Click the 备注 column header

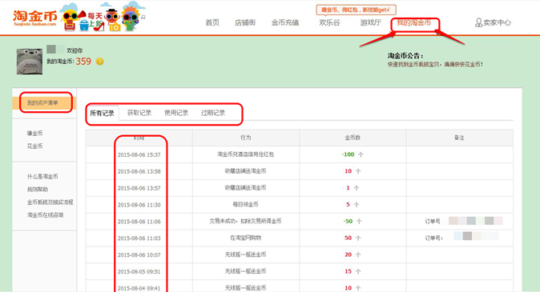[459, 138]
